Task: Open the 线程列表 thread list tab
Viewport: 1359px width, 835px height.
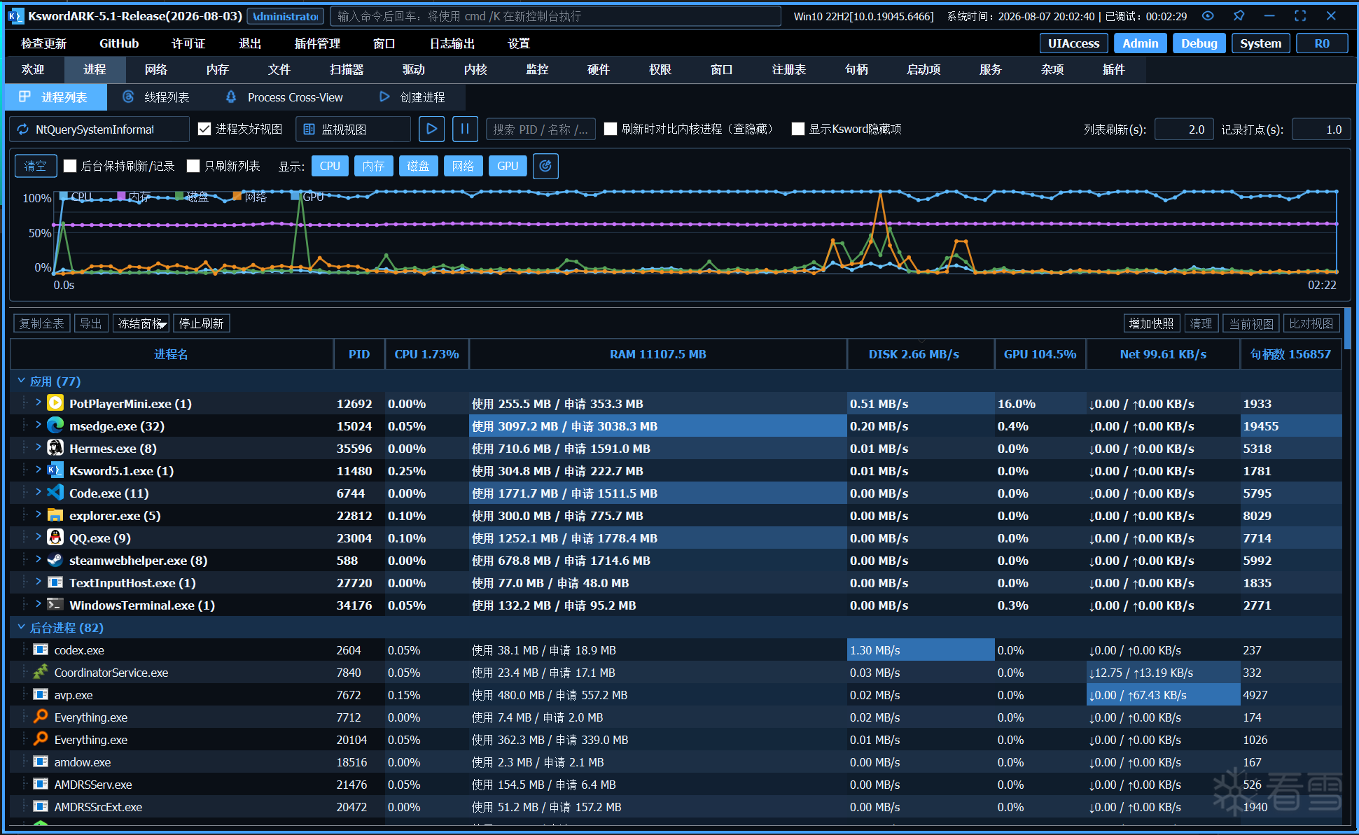Action: [156, 97]
